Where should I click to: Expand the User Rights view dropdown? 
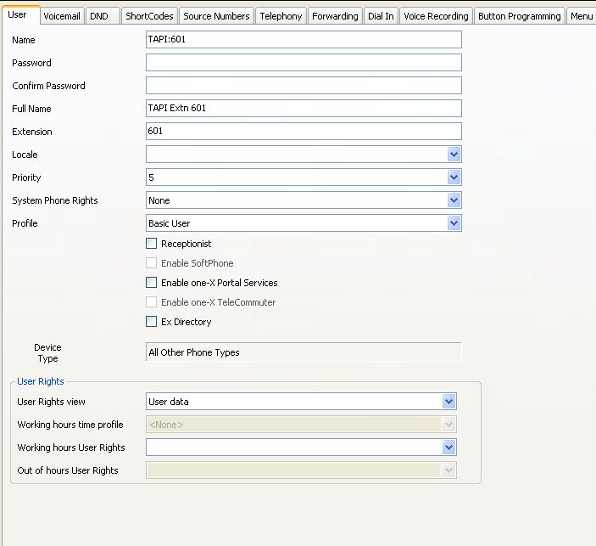point(449,402)
